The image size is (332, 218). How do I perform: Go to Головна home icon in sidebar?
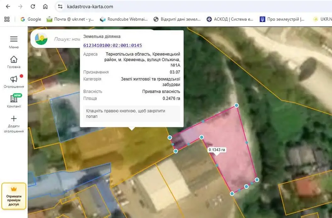(x=14, y=59)
